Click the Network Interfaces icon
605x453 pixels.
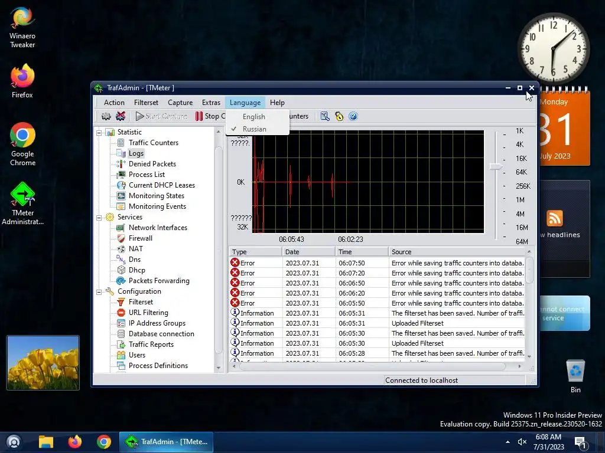point(121,228)
